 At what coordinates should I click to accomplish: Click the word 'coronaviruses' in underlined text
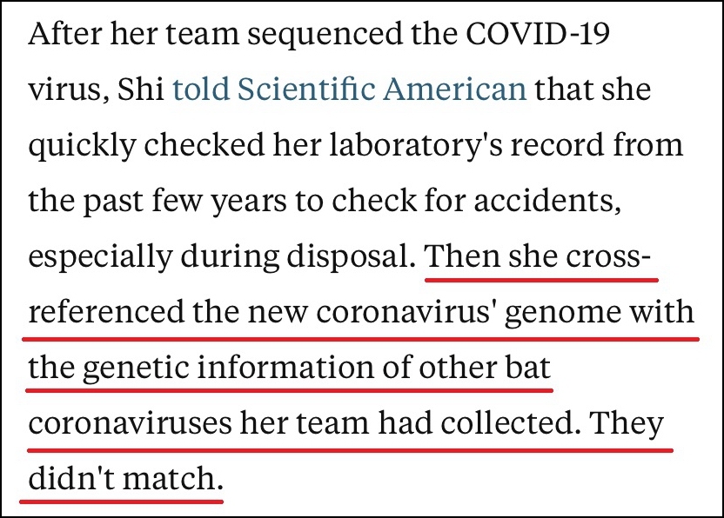tap(131, 422)
